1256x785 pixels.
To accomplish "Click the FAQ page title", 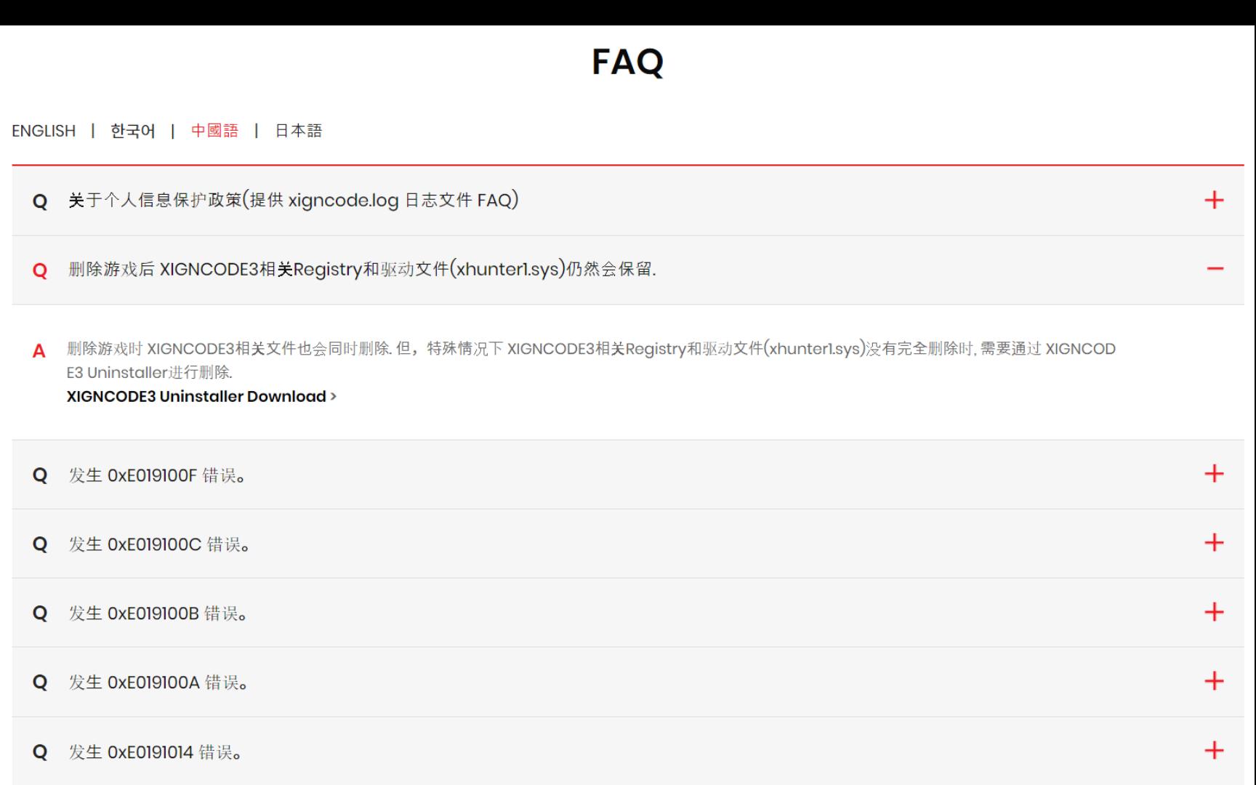I will 627,63.
